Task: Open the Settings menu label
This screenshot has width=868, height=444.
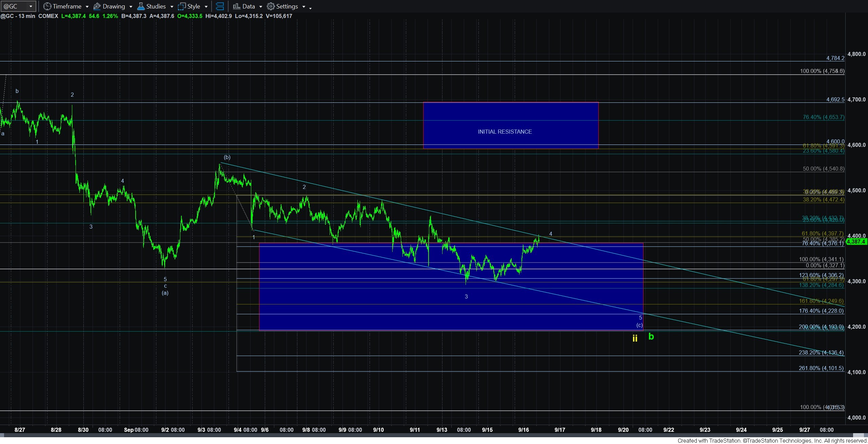Action: [287, 6]
